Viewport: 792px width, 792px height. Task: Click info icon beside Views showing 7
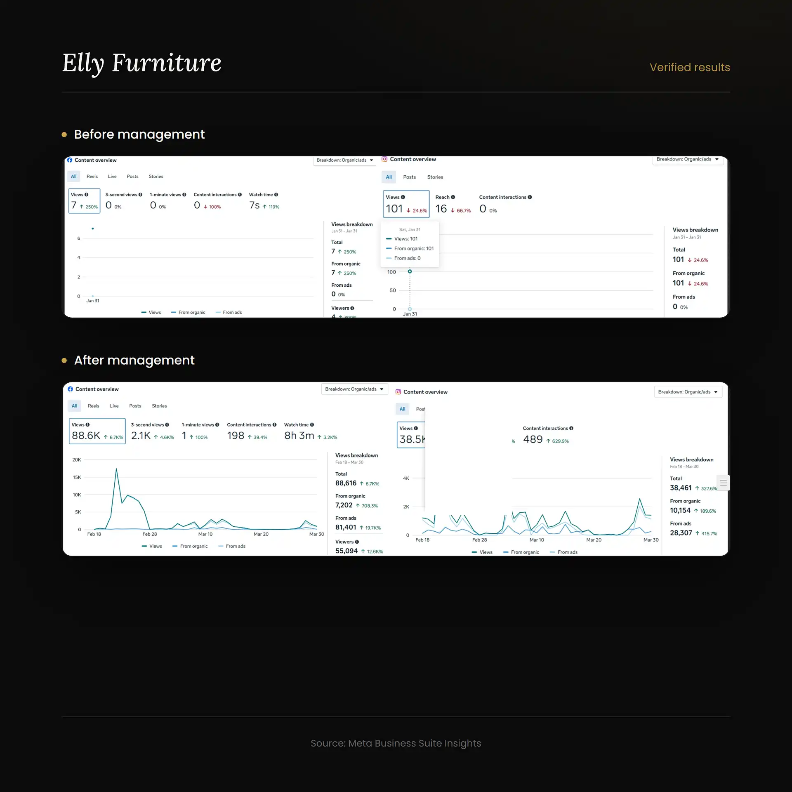point(86,195)
